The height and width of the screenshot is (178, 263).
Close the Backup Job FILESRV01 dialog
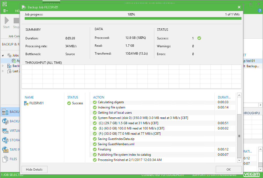[239, 7]
